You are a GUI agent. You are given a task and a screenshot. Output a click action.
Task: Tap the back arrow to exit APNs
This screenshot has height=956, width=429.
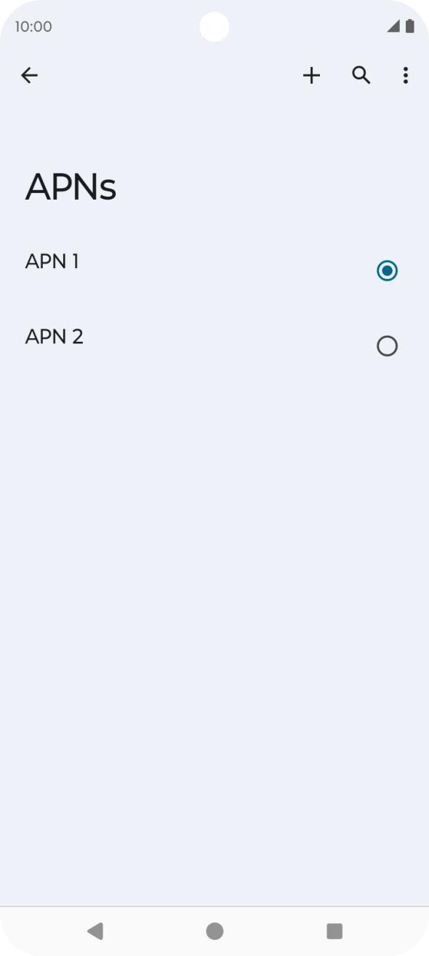point(29,75)
